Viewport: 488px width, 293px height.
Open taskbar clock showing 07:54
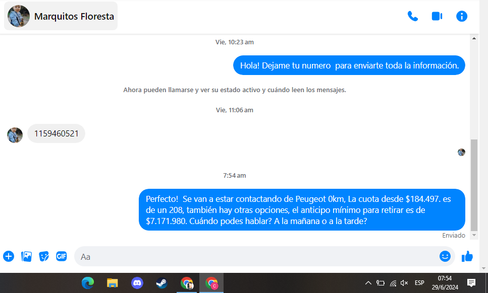pos(445,283)
